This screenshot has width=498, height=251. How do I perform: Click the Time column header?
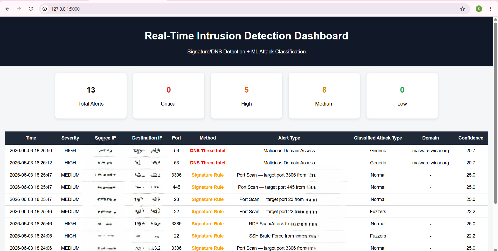tap(31, 138)
